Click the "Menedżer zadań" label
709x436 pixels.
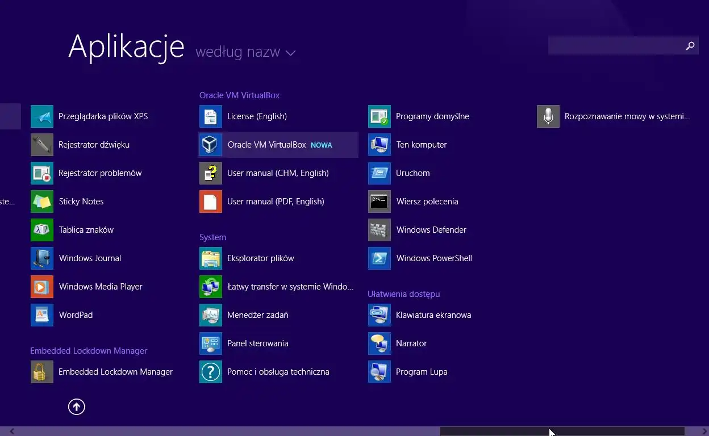click(x=258, y=315)
